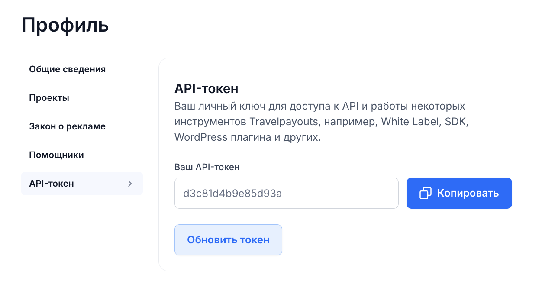Click the Ваш API-токен field label
Viewport: 555px width, 297px height.
click(207, 167)
